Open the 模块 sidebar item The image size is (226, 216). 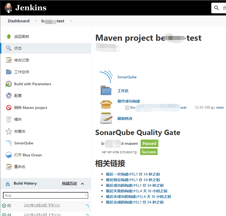[x=18, y=119]
